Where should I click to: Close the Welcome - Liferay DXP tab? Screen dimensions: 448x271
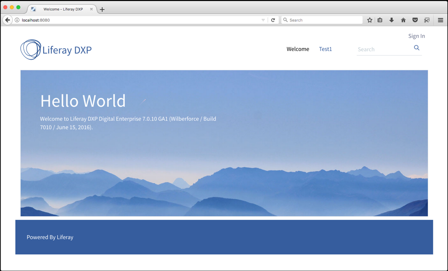92,9
